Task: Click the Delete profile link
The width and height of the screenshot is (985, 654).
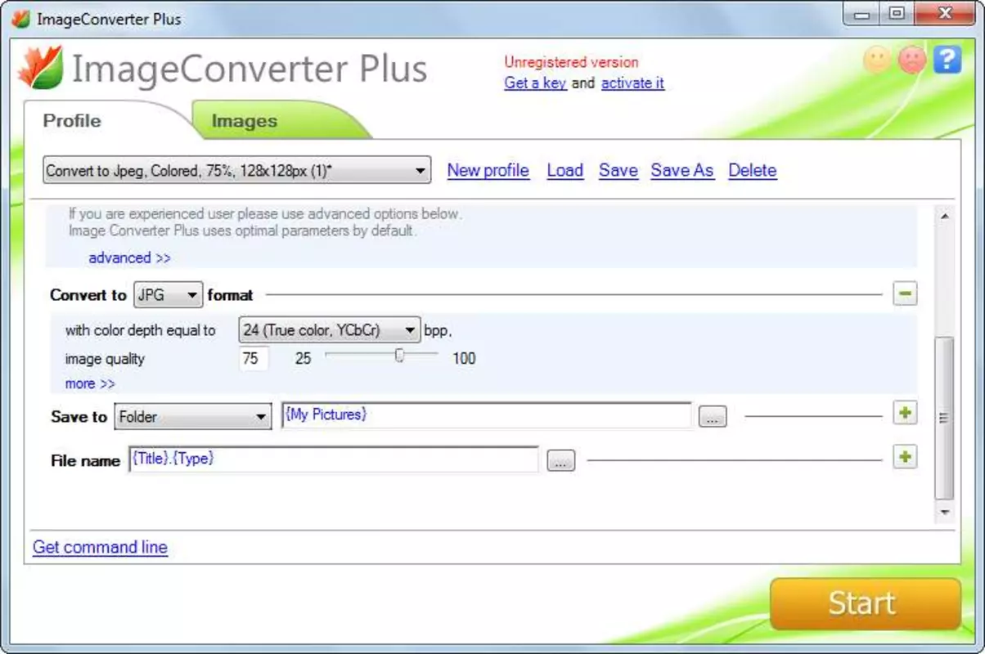Action: coord(753,170)
